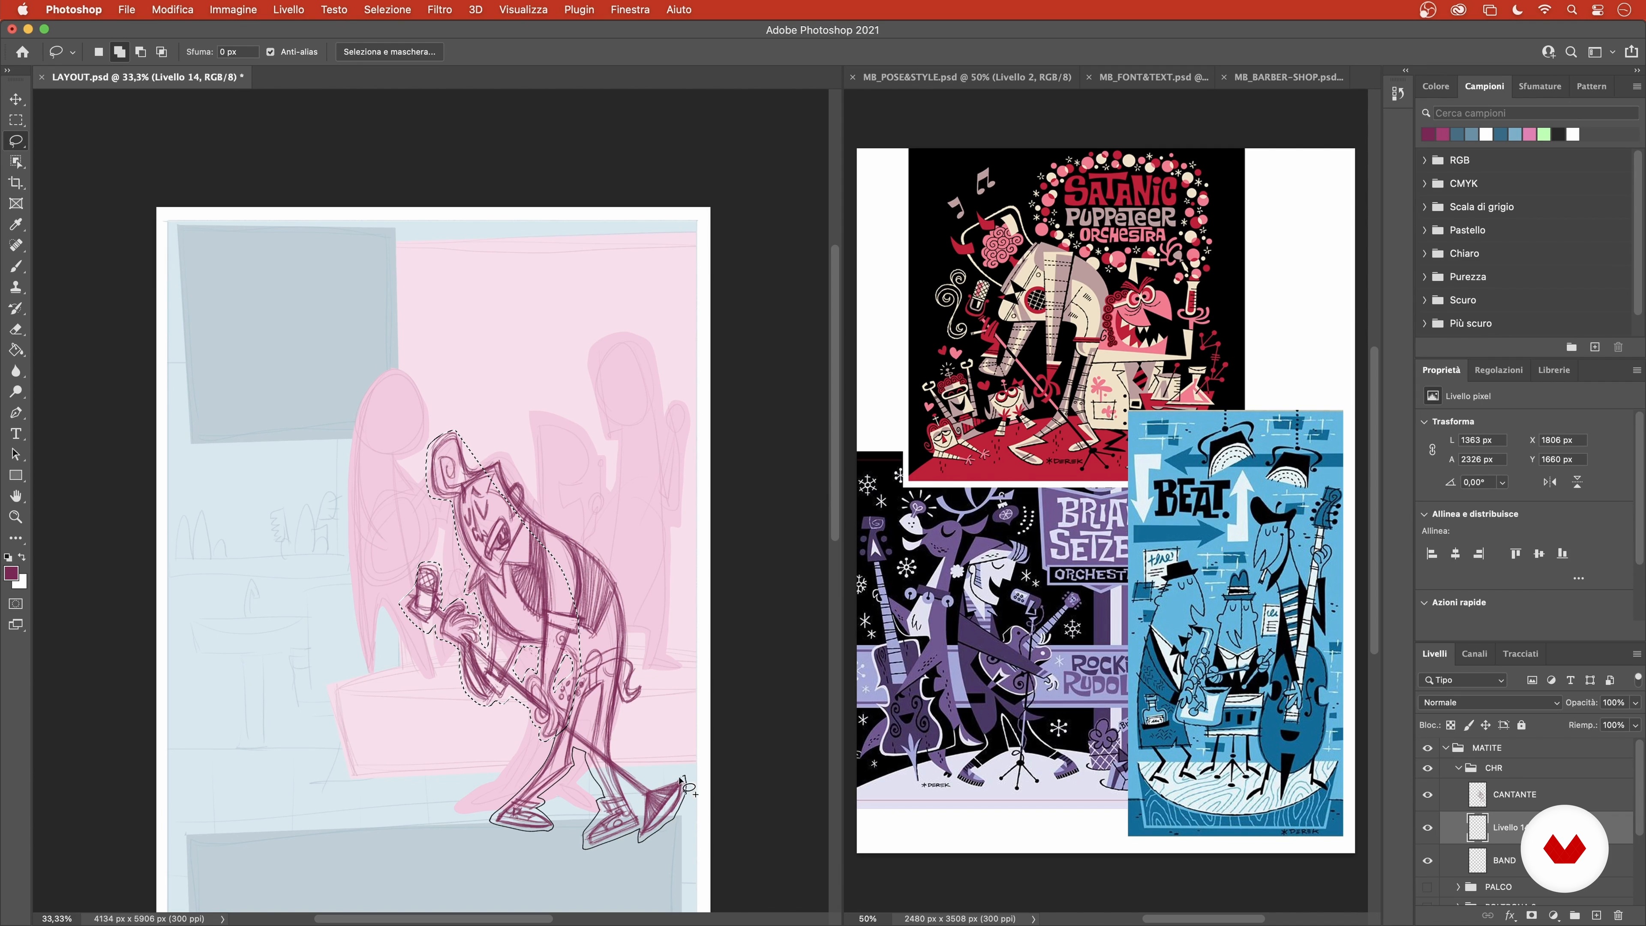
Task: Select the Eraser tool
Action: (x=16, y=329)
